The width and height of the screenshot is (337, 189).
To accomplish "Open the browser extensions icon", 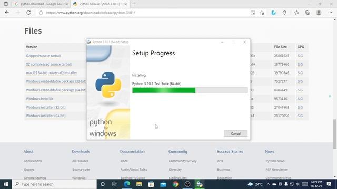I will (284, 13).
